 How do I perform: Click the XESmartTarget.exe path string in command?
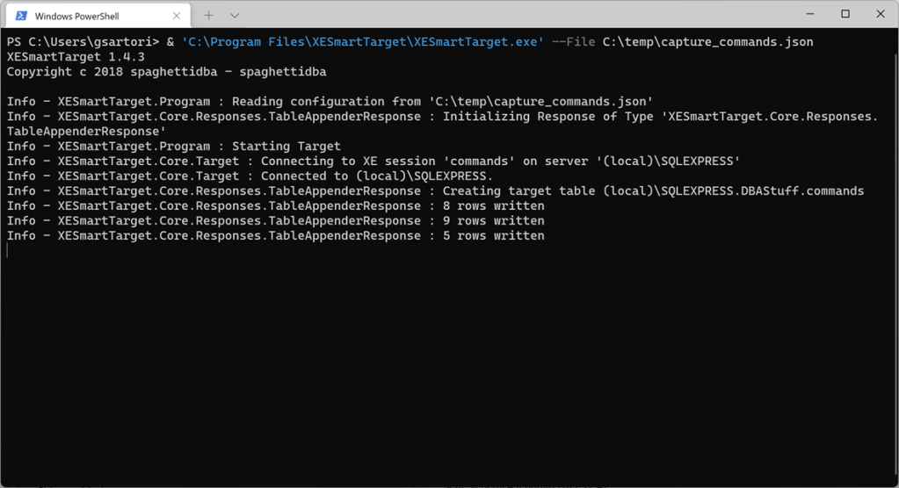coord(363,42)
